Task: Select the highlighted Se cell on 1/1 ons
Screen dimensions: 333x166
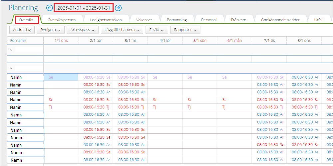Action: tap(61, 77)
